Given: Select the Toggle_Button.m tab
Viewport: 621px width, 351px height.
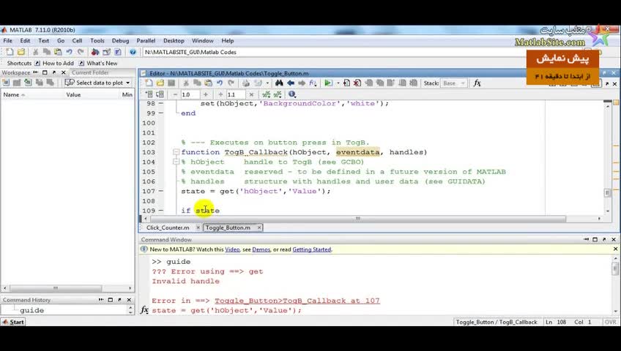Looking at the screenshot, I should (x=228, y=227).
